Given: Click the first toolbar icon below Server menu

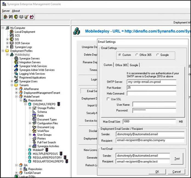Looking at the screenshot, I should pos(5,17).
